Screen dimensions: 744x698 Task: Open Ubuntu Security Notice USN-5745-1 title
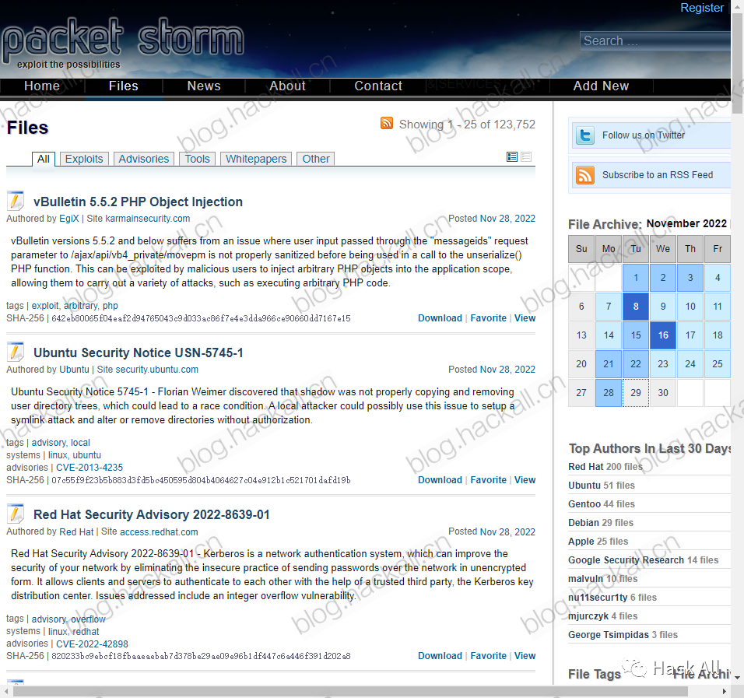coord(138,353)
